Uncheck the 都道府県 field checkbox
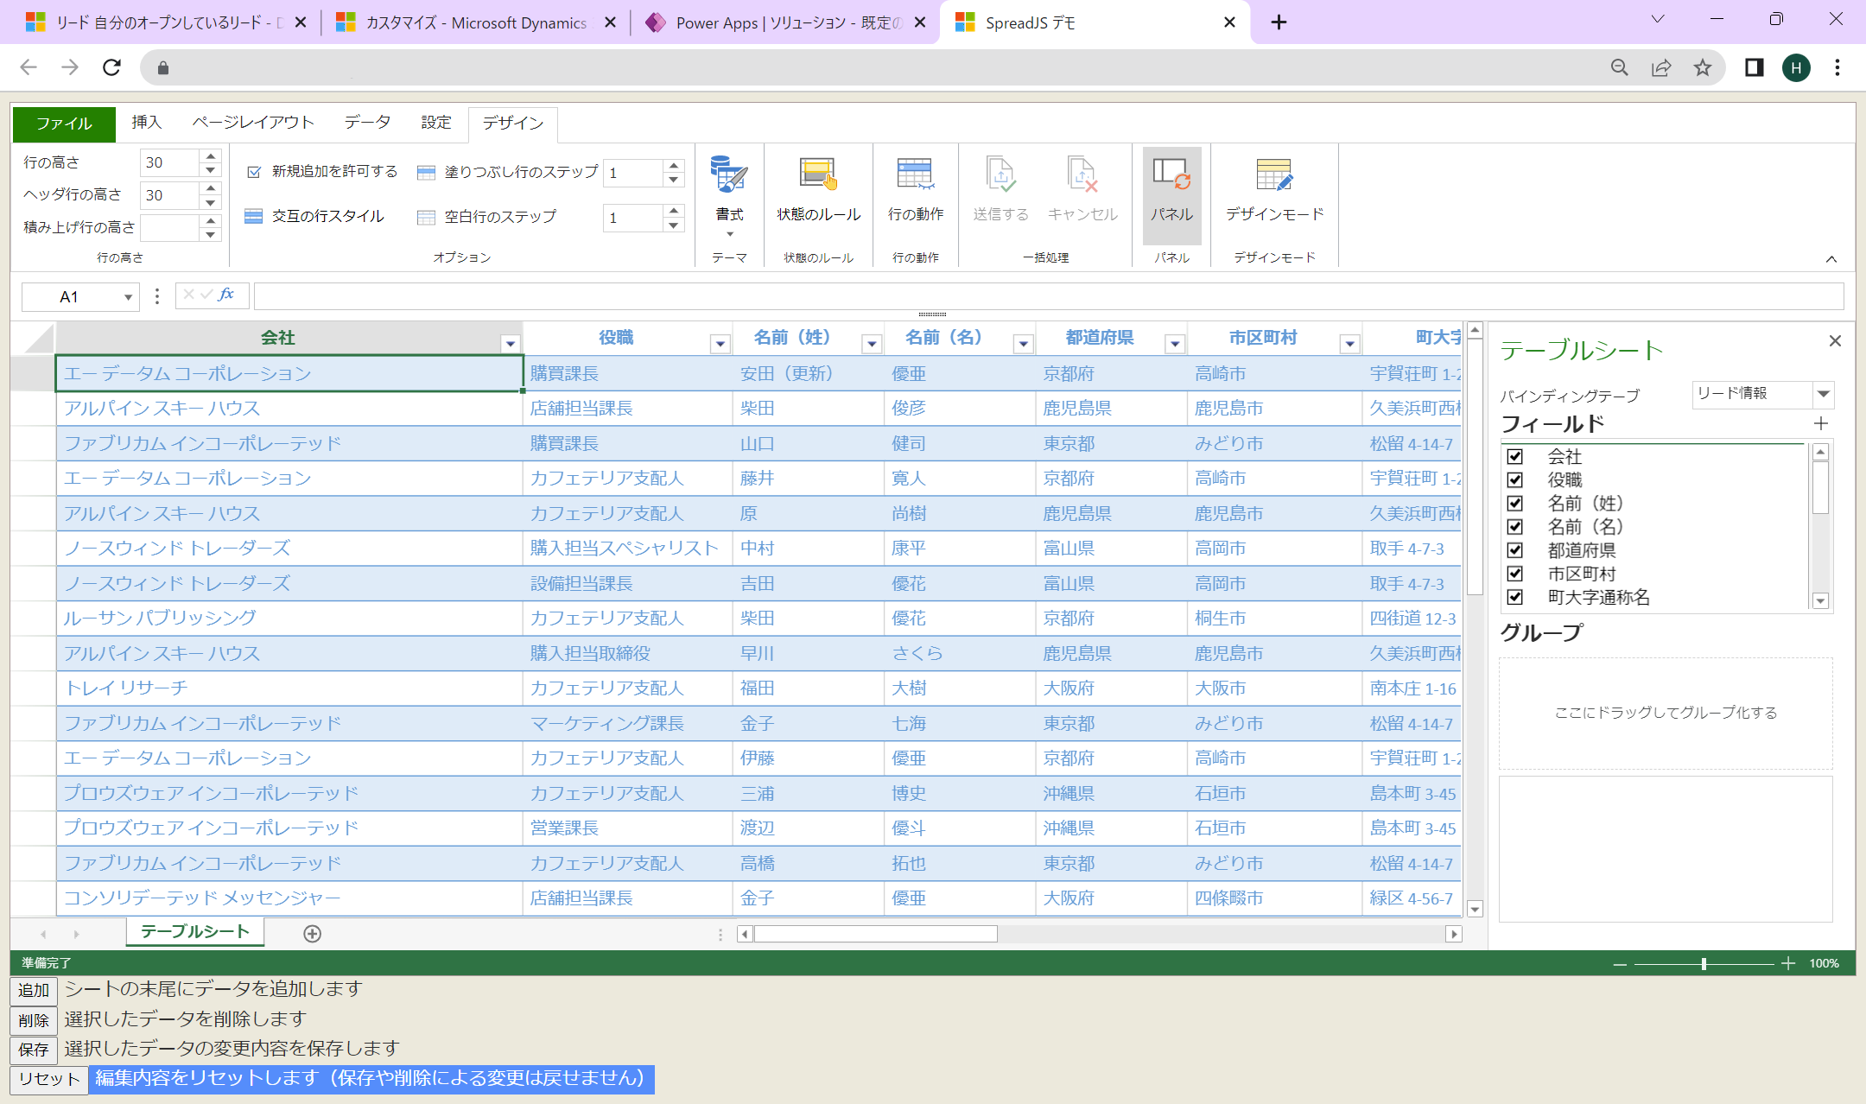 pyautogui.click(x=1515, y=550)
